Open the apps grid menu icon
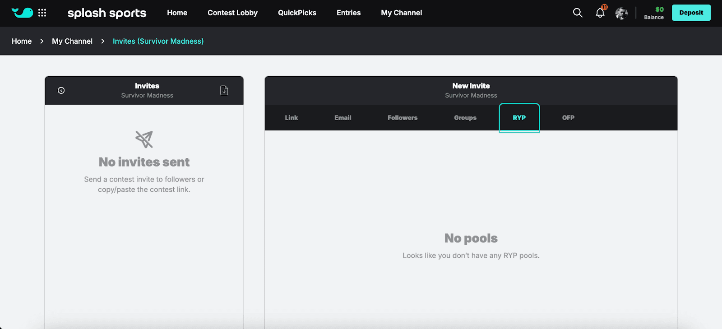This screenshot has height=329, width=722. [42, 13]
